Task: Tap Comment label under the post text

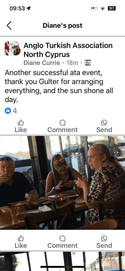Action: (x=62, y=130)
